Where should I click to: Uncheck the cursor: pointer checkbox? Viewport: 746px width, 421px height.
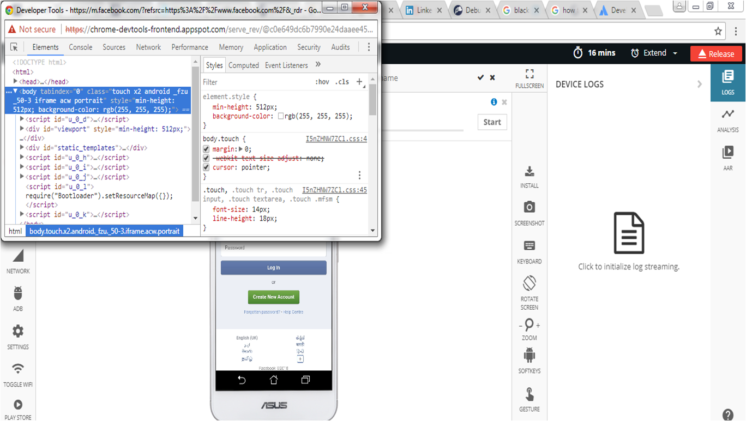pyautogui.click(x=206, y=167)
